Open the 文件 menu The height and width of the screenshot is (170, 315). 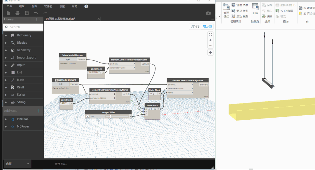(x=9, y=6)
